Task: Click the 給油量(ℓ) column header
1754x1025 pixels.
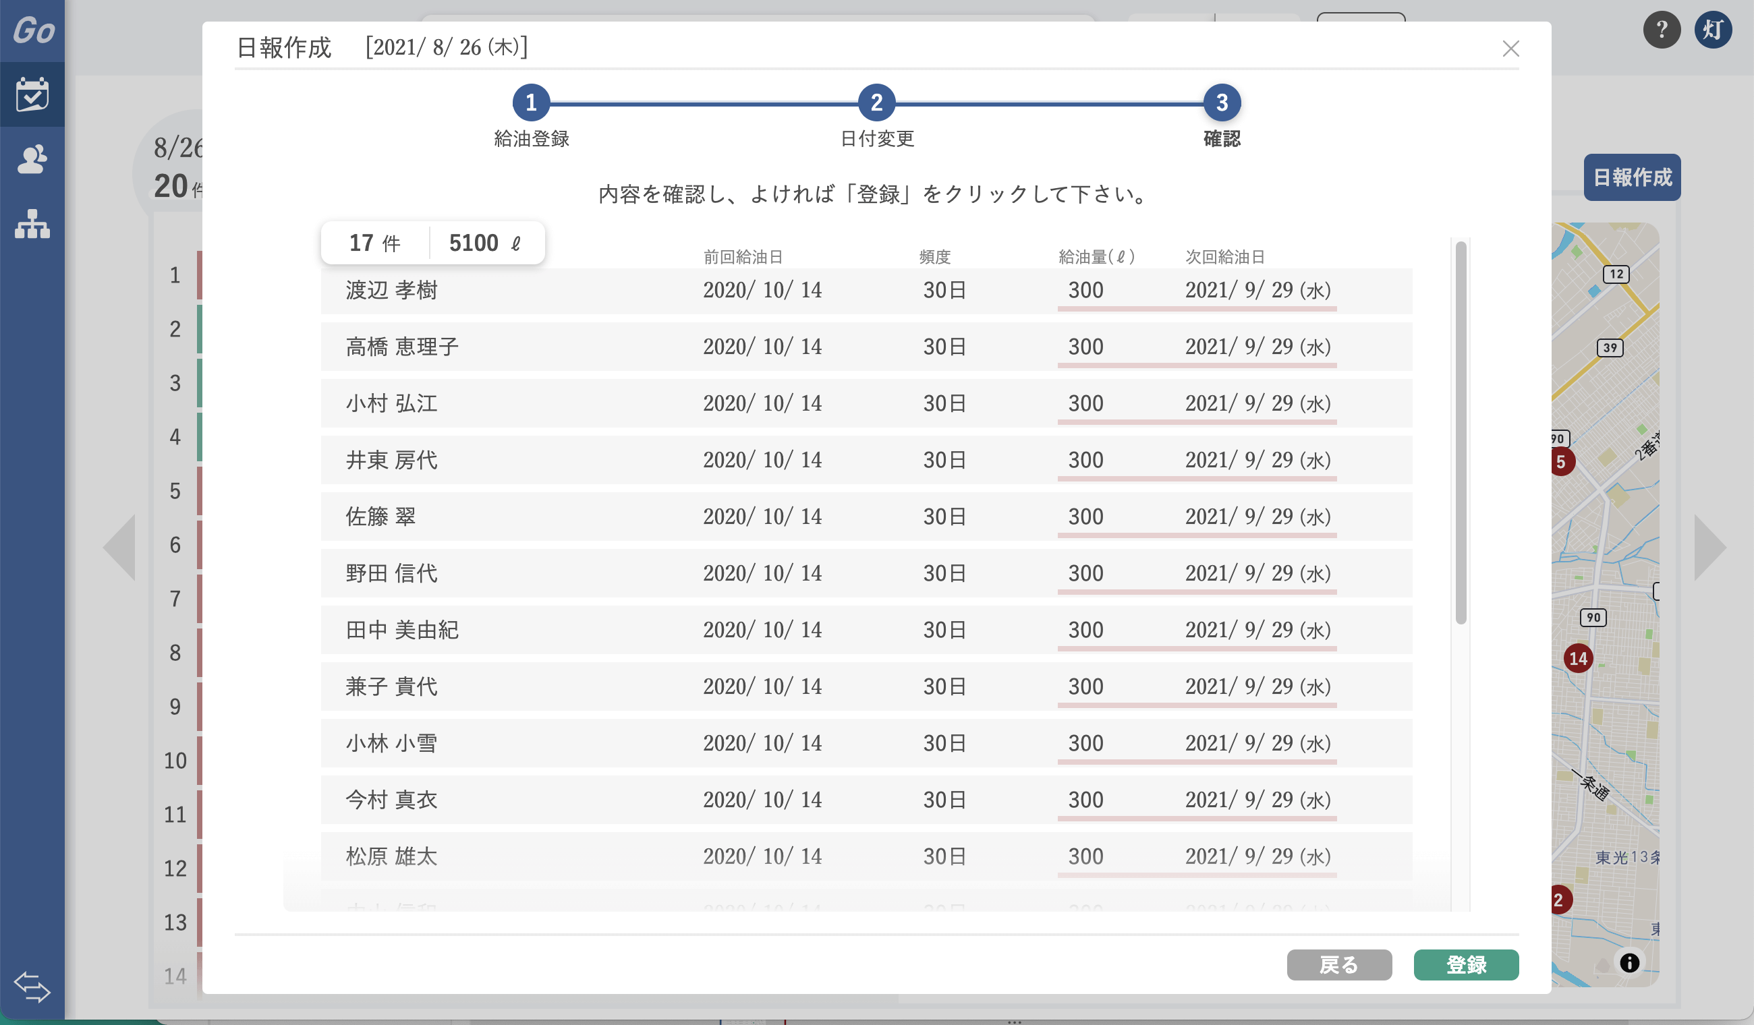Action: pos(1096,257)
